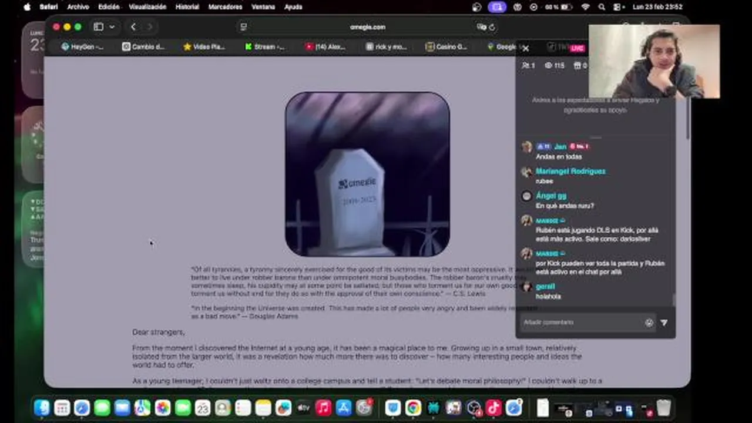Open Launchpad from the dock
This screenshot has height=423, width=752.
click(62, 408)
